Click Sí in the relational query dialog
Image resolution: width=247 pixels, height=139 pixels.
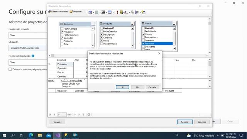122,87
